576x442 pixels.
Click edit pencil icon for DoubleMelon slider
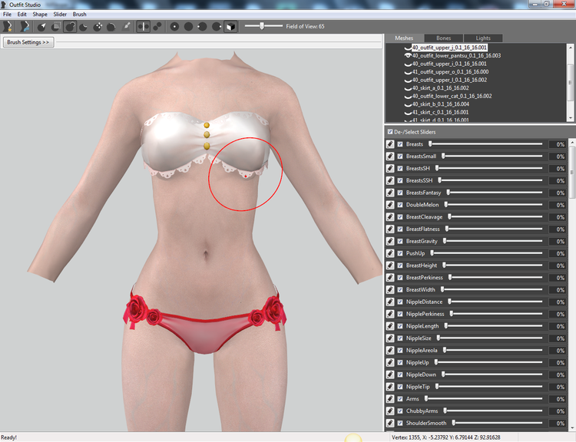(x=390, y=205)
